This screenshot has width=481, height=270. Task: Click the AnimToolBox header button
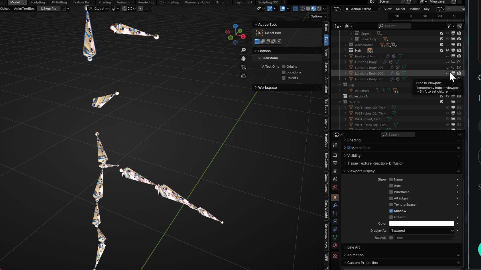click(24, 9)
